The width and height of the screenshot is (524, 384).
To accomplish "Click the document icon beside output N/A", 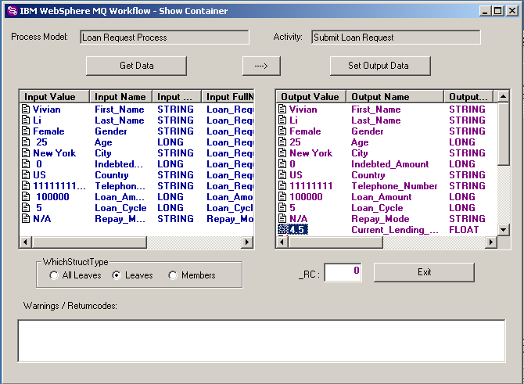I will [x=282, y=218].
